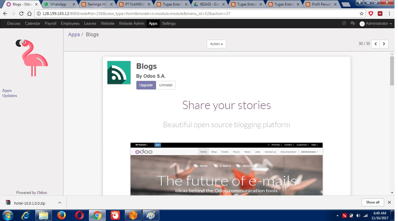
Task: Switch to the PT FLAMINGO tab
Action: coord(135,4)
